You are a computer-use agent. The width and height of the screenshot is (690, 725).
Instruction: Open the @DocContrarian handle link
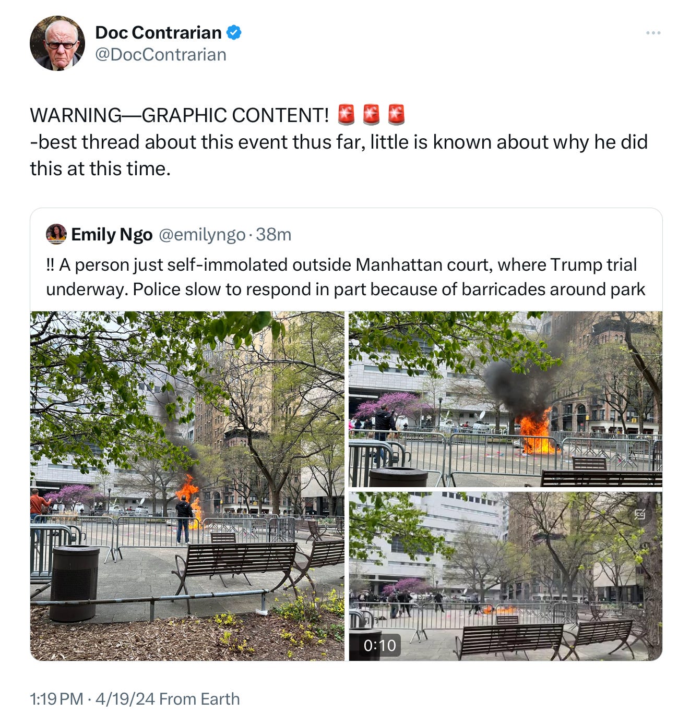point(161,54)
